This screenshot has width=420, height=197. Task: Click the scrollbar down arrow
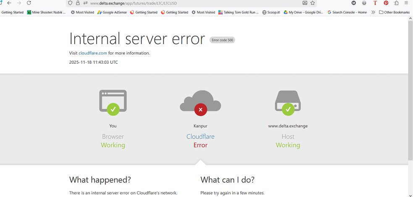coord(410,195)
